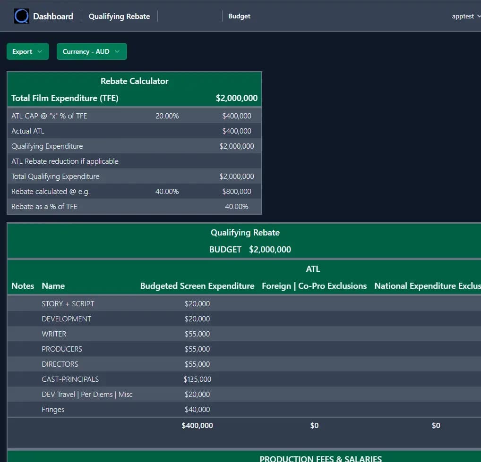Viewport: 481px width, 462px height.
Task: Click the $40,000 Fringes amount
Action: pyautogui.click(x=197, y=410)
